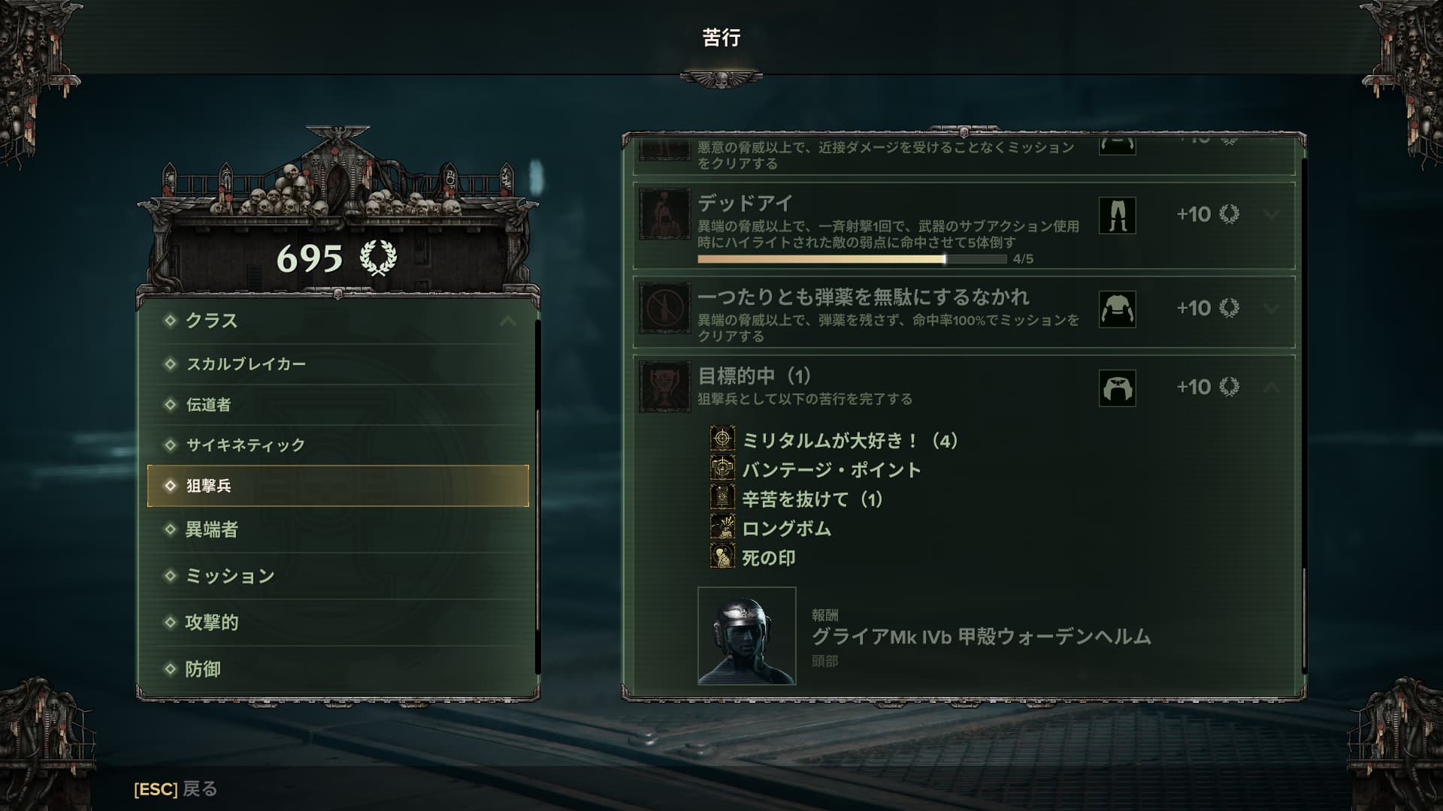
Task: Click the leg armor reward icon for デッドアイ
Action: (1117, 215)
